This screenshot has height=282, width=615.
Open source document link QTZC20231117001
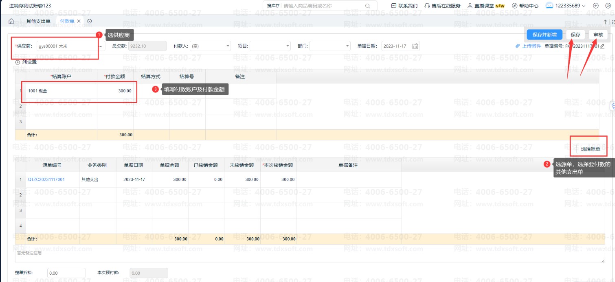[x=46, y=179]
